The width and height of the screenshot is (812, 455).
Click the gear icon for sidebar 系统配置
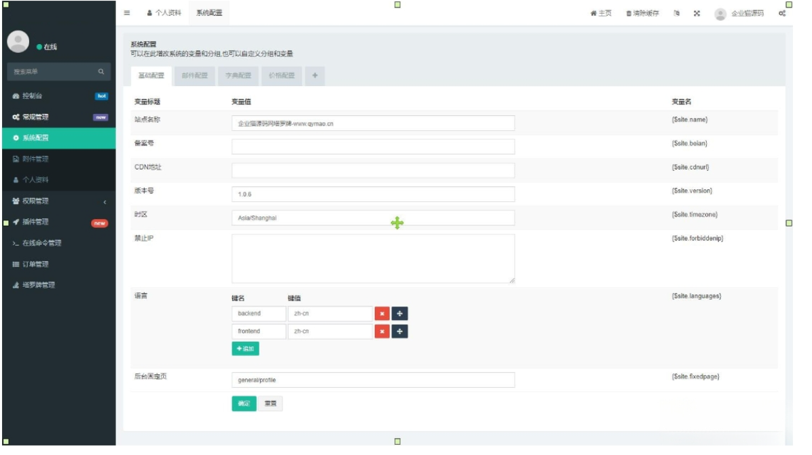(x=16, y=138)
